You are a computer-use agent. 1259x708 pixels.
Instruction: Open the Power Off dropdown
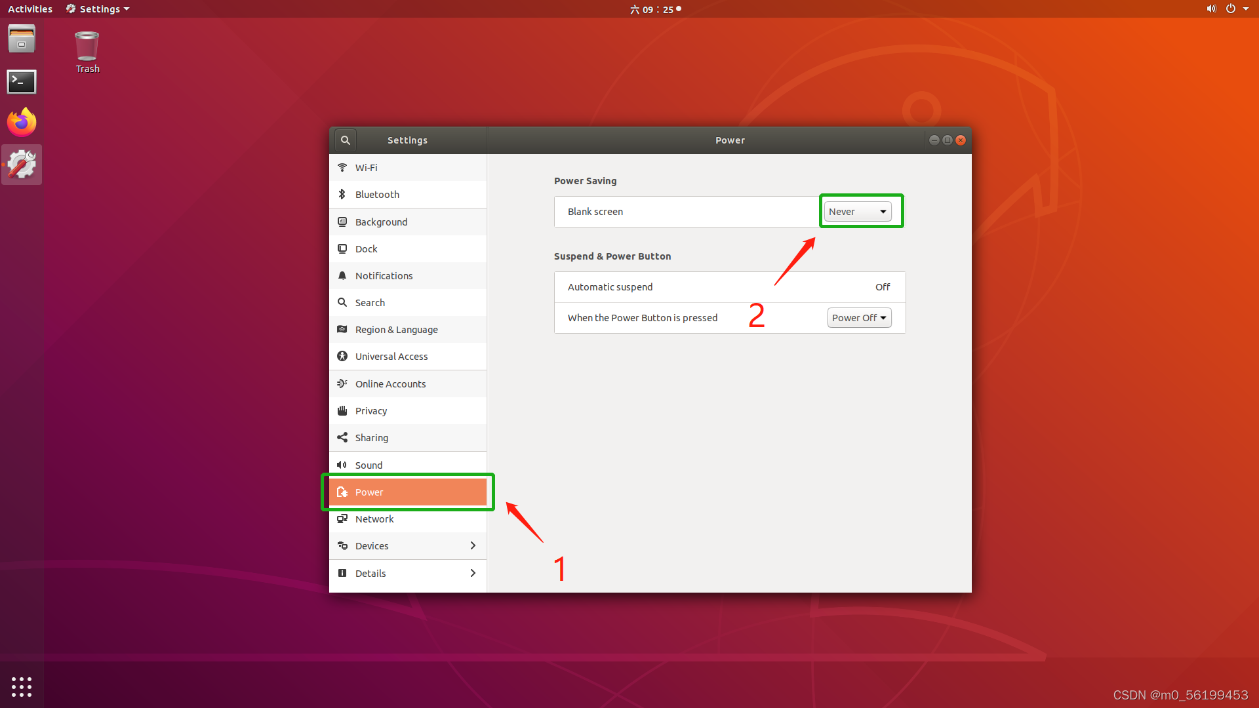tap(859, 318)
